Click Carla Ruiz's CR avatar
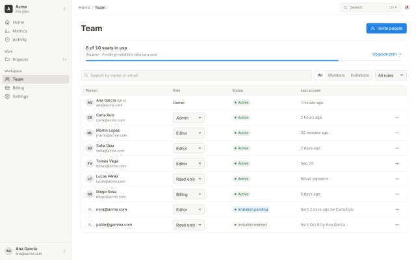 pos(90,118)
